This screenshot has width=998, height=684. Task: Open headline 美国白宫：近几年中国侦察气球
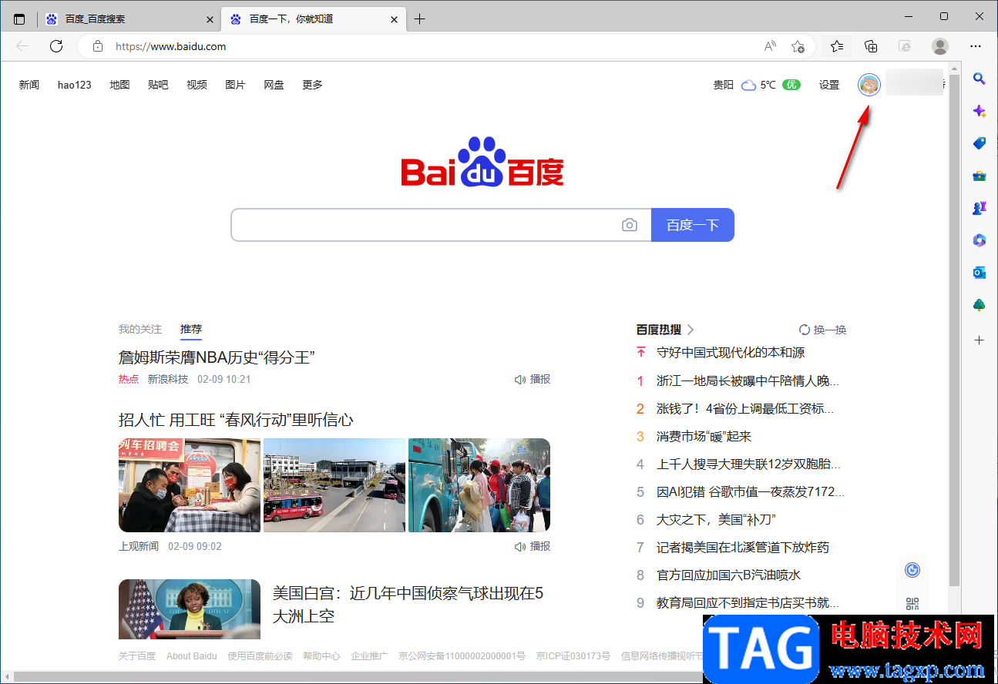[x=408, y=605]
